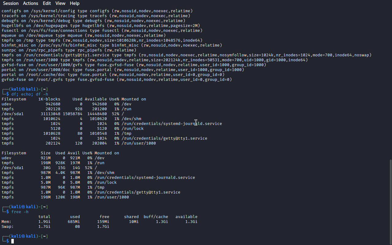392x245 pixels.
Task: Open the View menu
Action: pos(60,3)
